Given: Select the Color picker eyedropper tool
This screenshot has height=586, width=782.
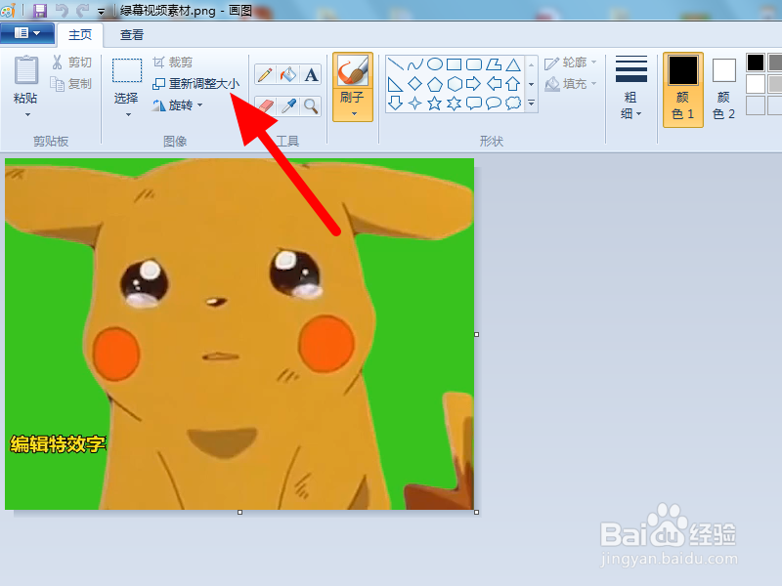Looking at the screenshot, I should pyautogui.click(x=288, y=106).
